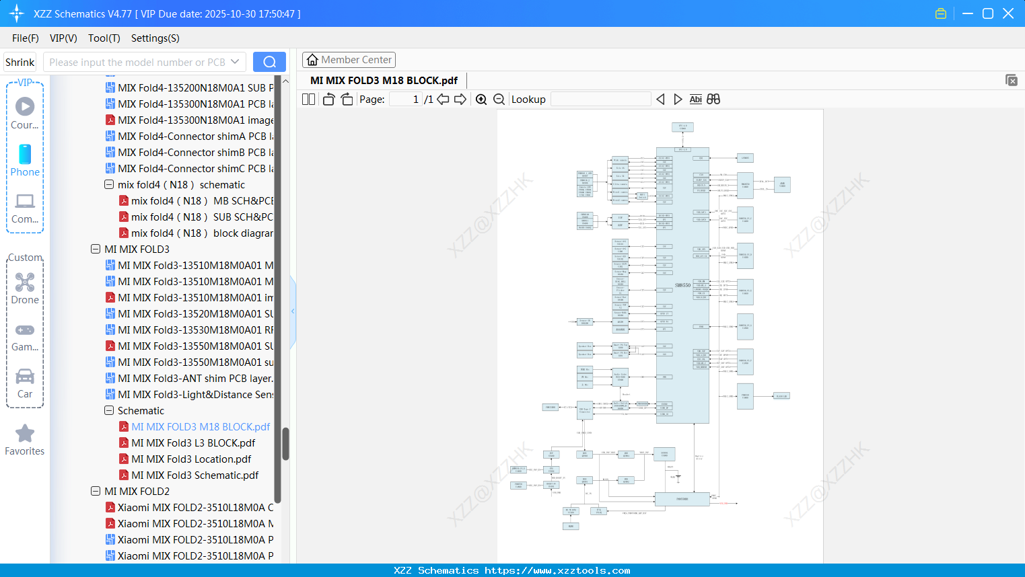1025x577 pixels.
Task: Click the binoculars search icon
Action: [713, 99]
